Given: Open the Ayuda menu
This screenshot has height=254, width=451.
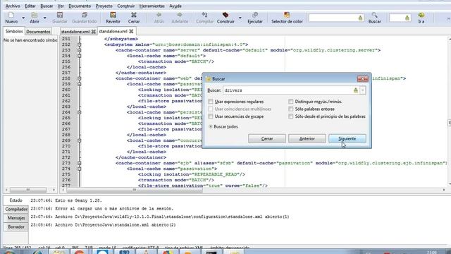Looking at the screenshot, I should coord(175,6).
